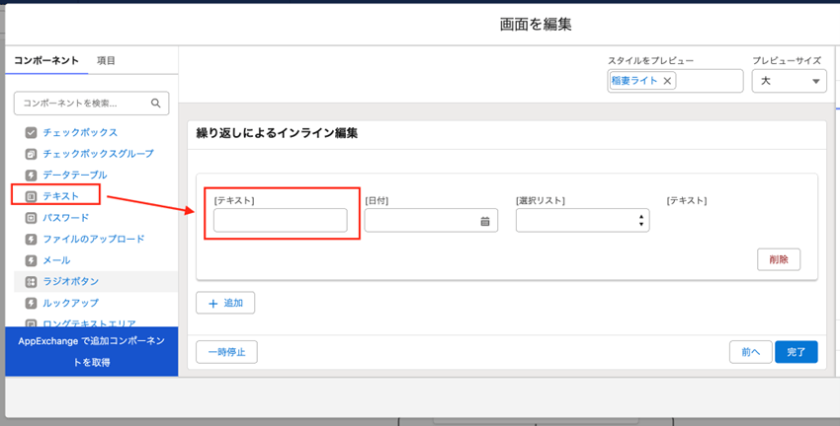Remove the 稲妻ライト style pill
Screen dimensions: 840x426
click(x=667, y=81)
